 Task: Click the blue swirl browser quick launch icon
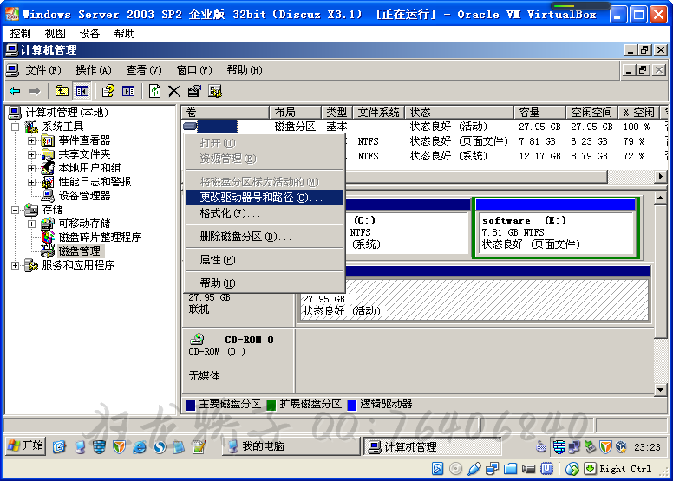pyautogui.click(x=160, y=446)
